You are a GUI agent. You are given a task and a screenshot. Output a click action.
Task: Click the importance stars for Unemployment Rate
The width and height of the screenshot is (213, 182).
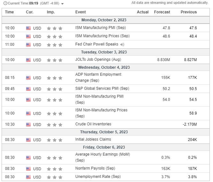click(x=54, y=177)
